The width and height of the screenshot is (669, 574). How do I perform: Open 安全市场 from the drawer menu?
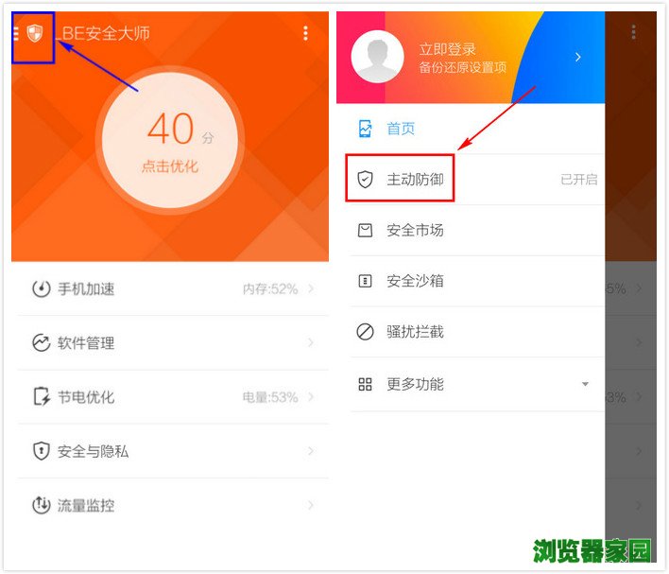(414, 231)
